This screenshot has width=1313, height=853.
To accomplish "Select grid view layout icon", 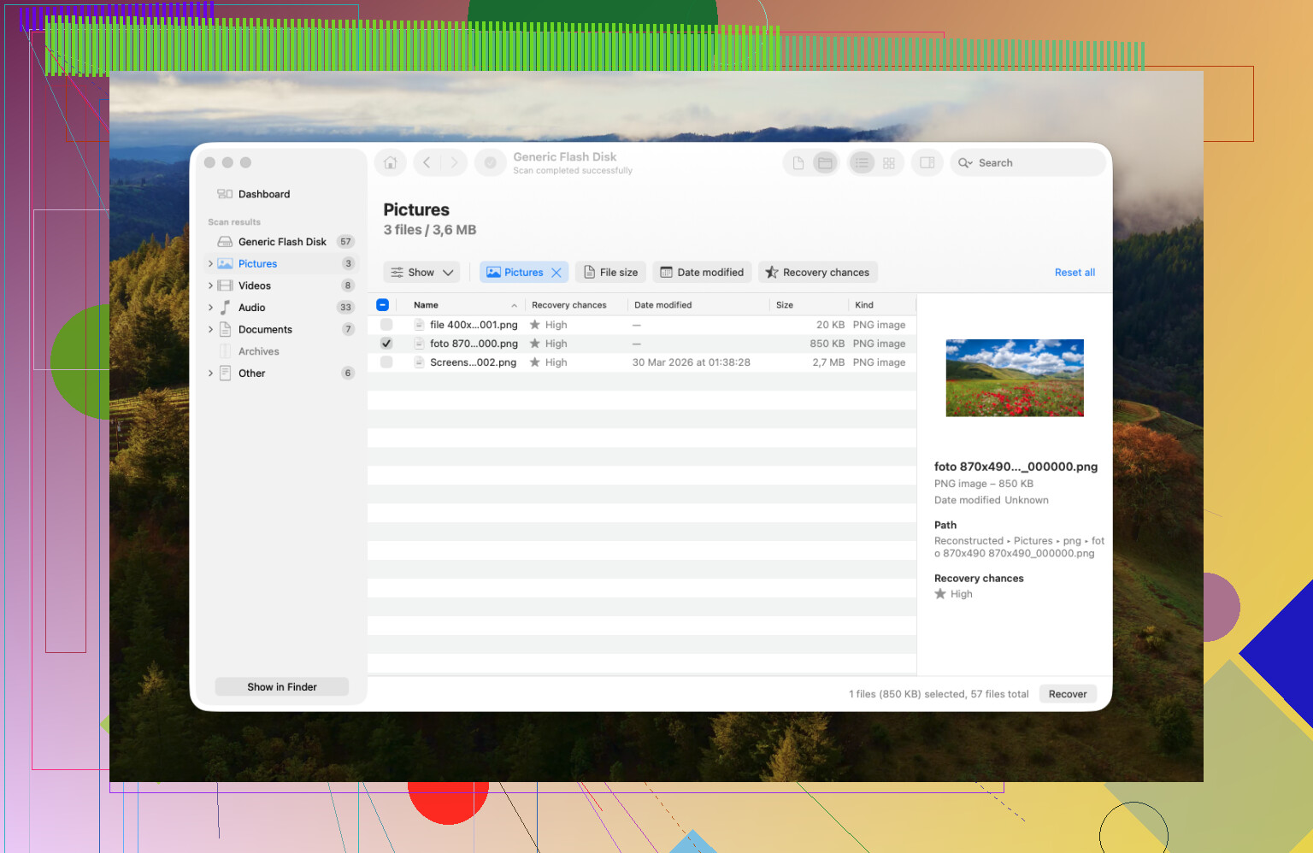I will point(889,162).
